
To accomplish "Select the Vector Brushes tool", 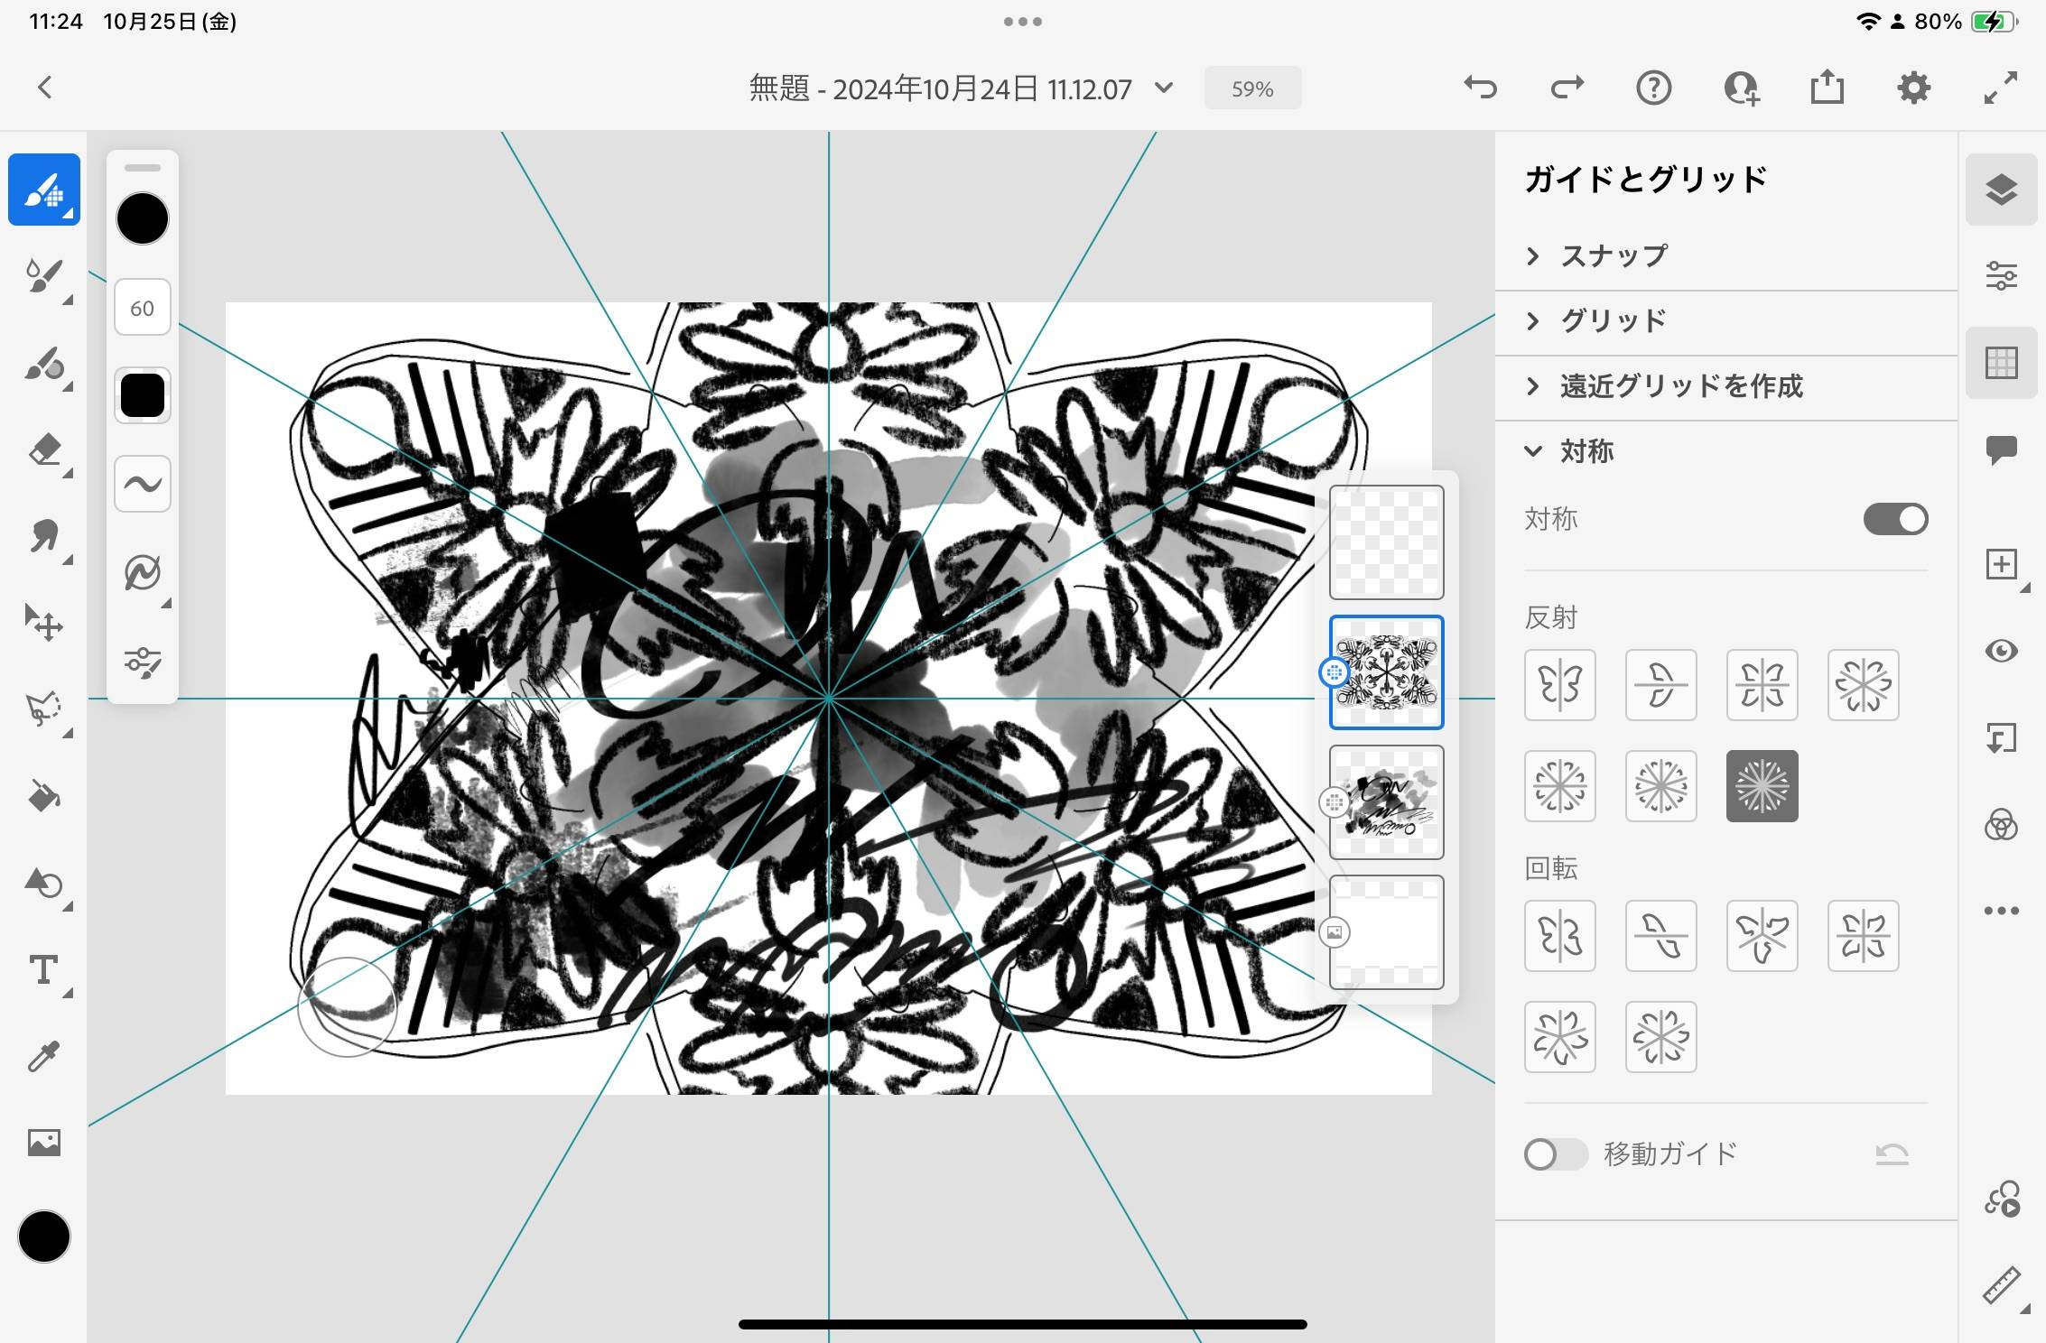I will pyautogui.click(x=44, y=365).
